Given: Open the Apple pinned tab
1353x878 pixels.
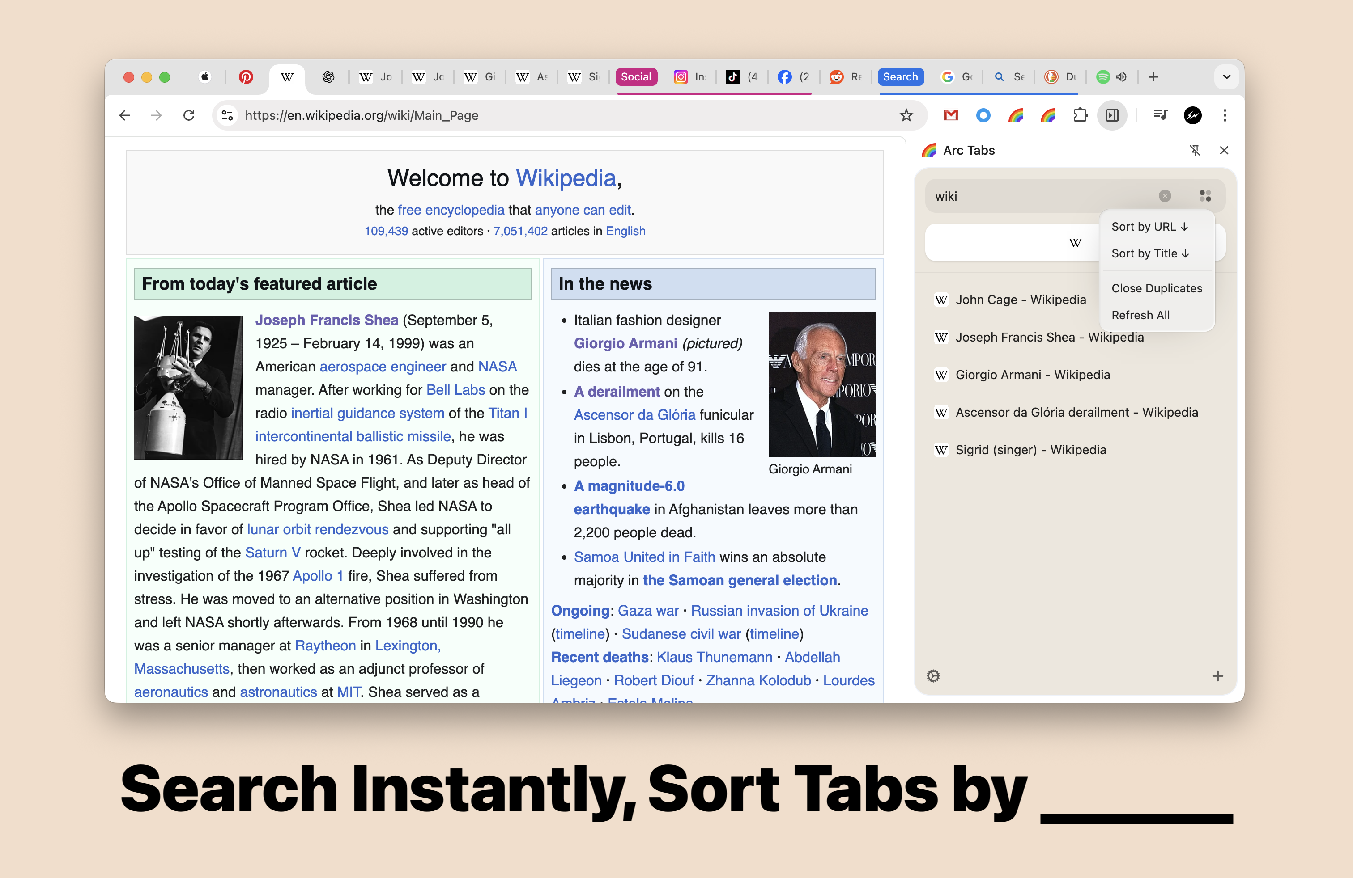Looking at the screenshot, I should (204, 77).
